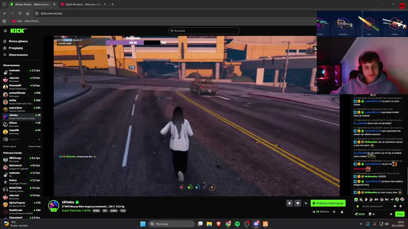Click the channel points 2210 indicator
408x229 pixels.
(x=360, y=214)
